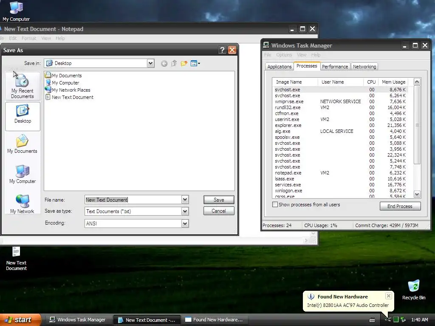Go up one folder level in Save As
Image resolution: width=435 pixels, height=326 pixels.
pos(174,64)
